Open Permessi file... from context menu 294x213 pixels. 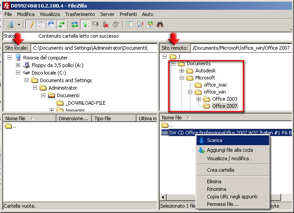(233, 204)
